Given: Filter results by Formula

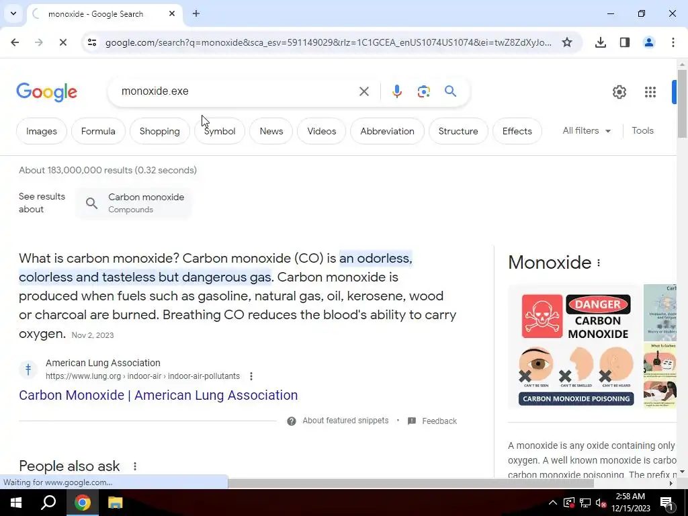Looking at the screenshot, I should (98, 131).
